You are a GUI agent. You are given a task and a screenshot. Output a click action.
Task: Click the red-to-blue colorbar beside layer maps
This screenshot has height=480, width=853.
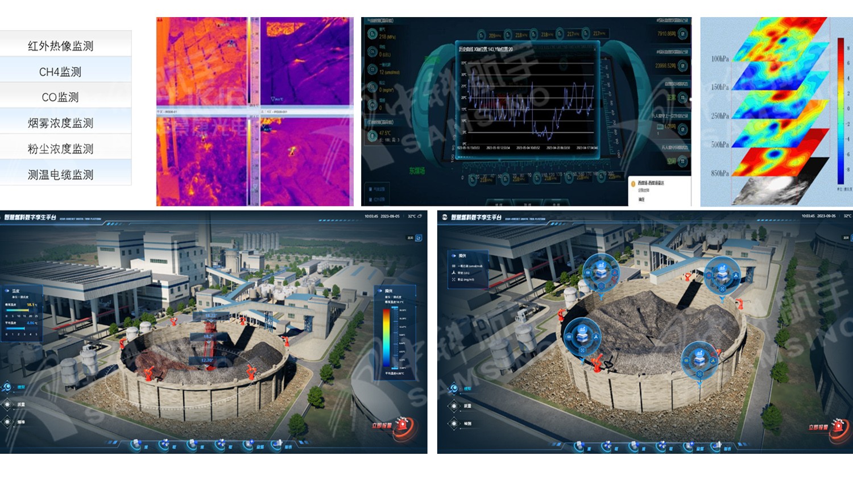[840, 111]
